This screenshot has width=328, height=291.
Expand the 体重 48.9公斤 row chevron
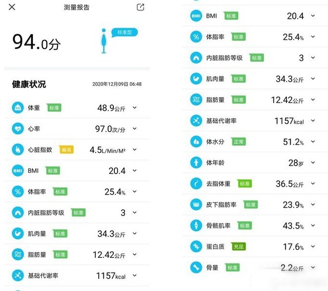coord(135,108)
